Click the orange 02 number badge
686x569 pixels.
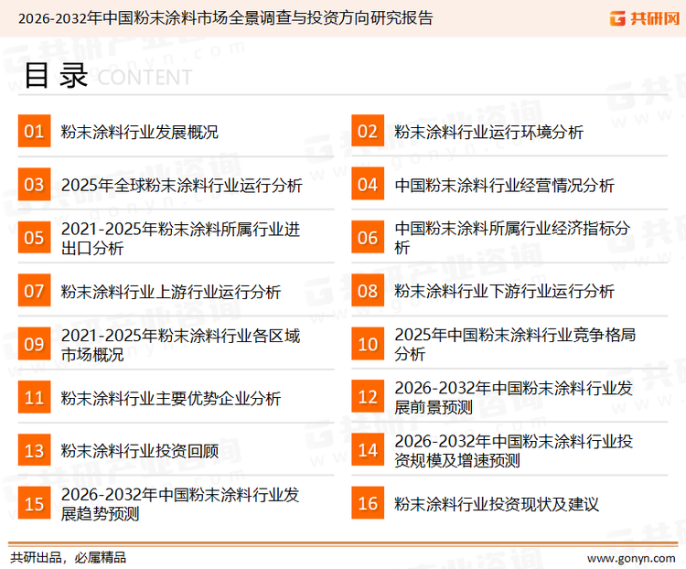point(368,132)
